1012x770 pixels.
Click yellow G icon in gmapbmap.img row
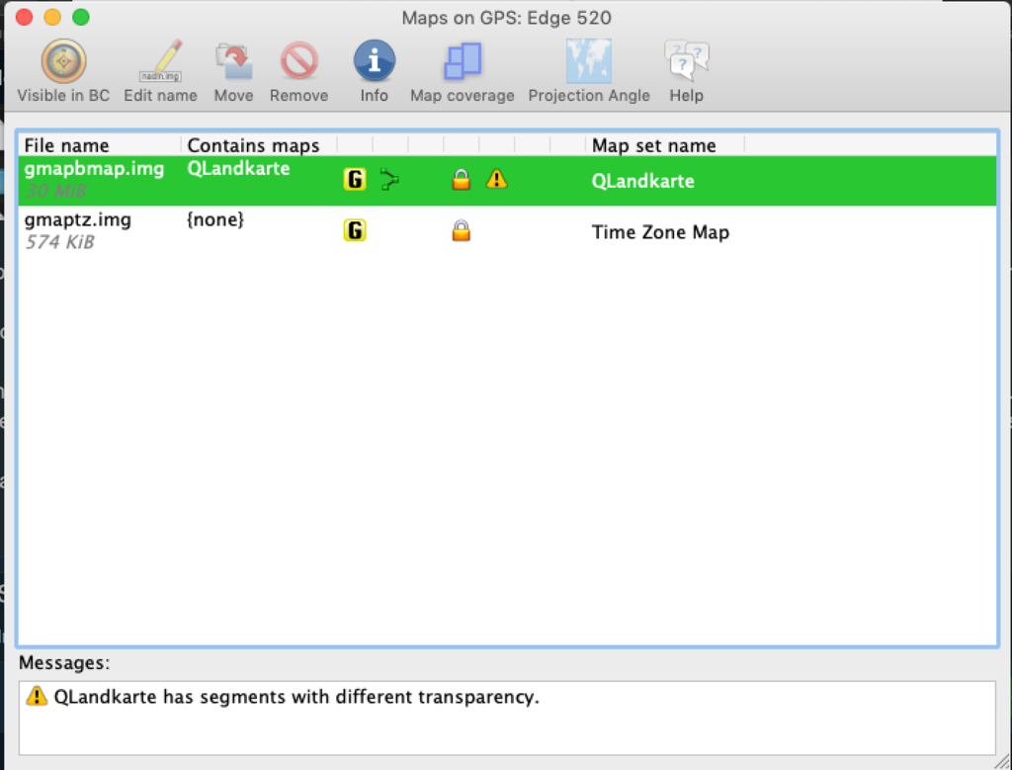coord(355,180)
